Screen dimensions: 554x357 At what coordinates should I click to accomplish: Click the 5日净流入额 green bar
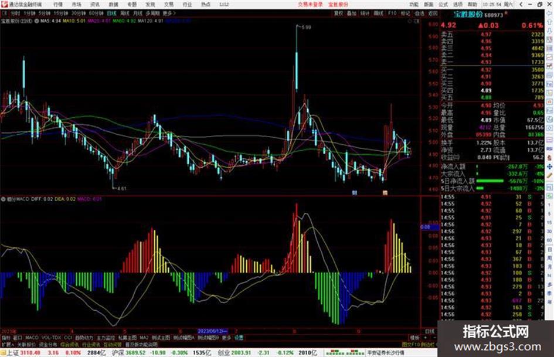[490, 181]
